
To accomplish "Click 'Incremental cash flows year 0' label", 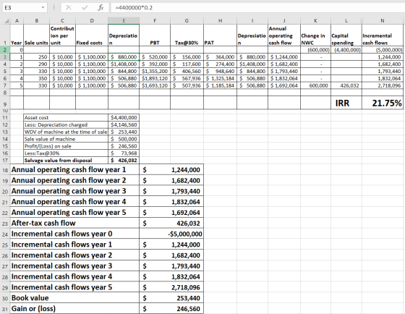I will 74,234.
